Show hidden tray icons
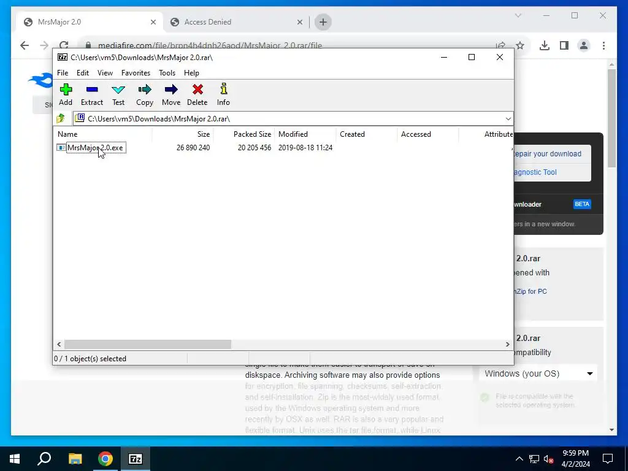The image size is (628, 471). [519, 459]
